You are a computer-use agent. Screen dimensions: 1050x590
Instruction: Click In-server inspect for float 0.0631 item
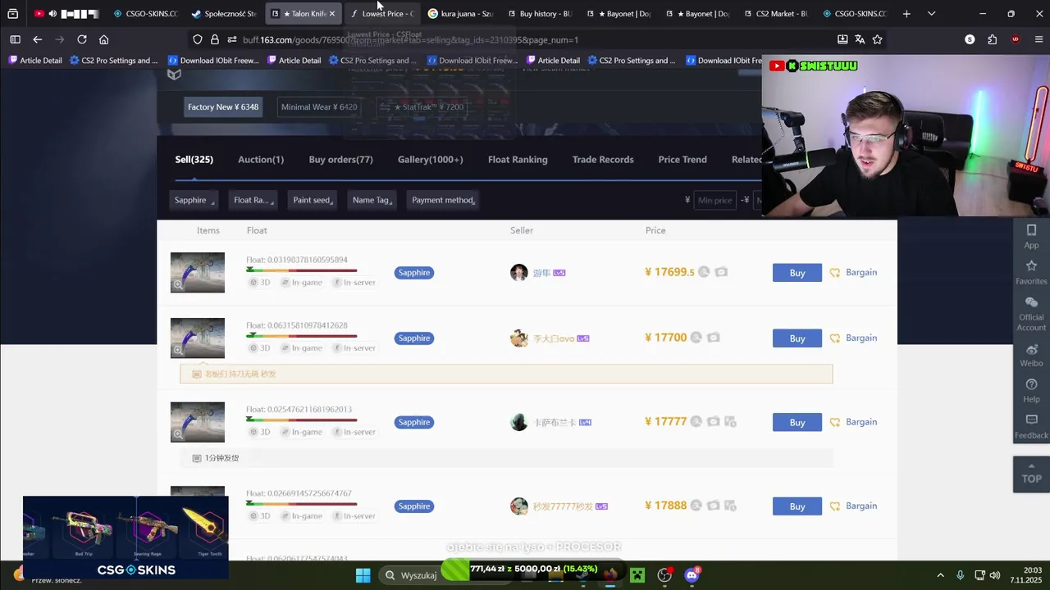coord(354,348)
